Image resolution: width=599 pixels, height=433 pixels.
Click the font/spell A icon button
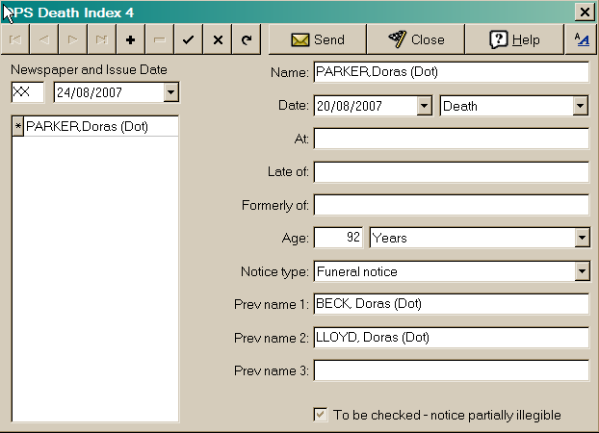[x=581, y=39]
